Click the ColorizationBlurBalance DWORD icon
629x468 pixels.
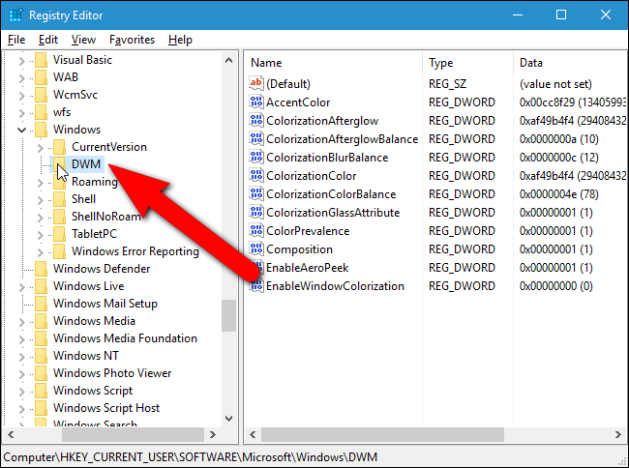pyautogui.click(x=256, y=157)
